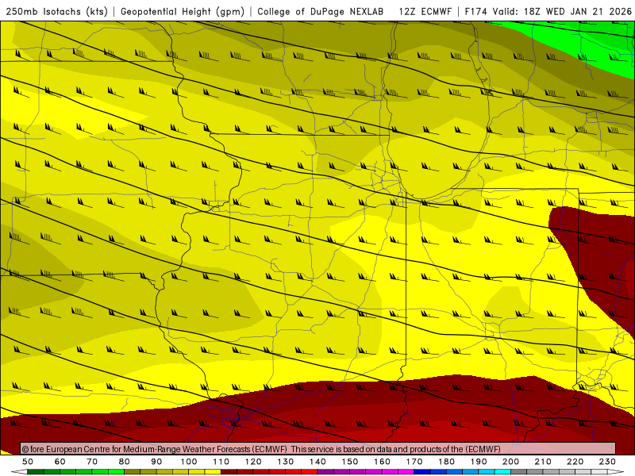
Task: Click the 220 label on color scale
Action: click(x=575, y=462)
